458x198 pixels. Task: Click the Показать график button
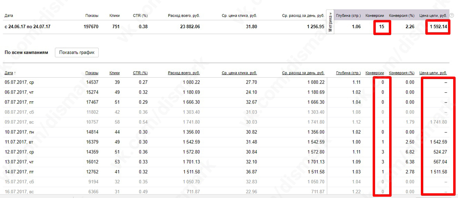[77, 52]
